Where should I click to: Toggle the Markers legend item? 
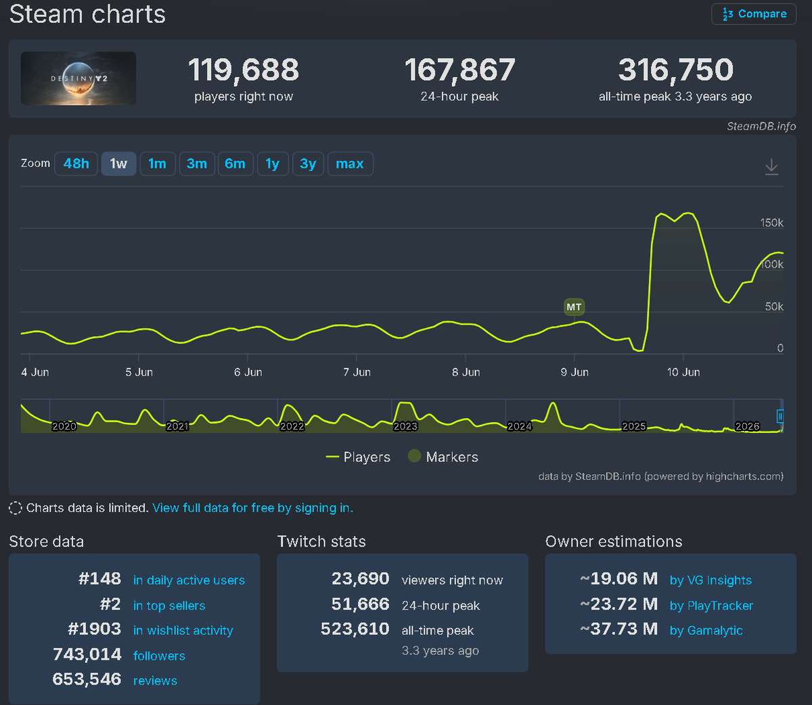pos(443,457)
